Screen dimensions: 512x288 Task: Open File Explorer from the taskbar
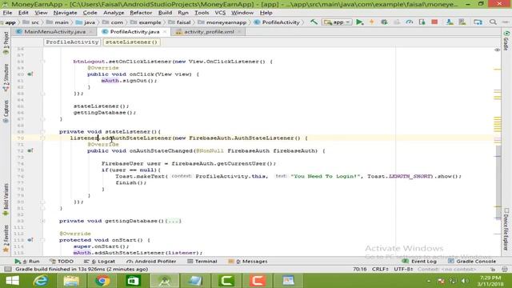(71, 281)
